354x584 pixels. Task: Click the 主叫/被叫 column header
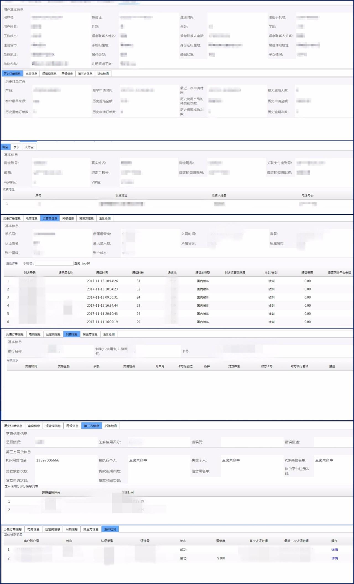point(271,273)
